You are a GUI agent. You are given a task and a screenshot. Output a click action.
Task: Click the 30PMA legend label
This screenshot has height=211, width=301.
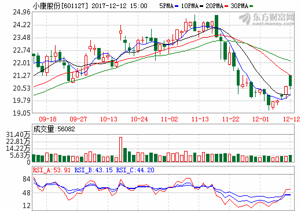pyautogui.click(x=239, y=6)
